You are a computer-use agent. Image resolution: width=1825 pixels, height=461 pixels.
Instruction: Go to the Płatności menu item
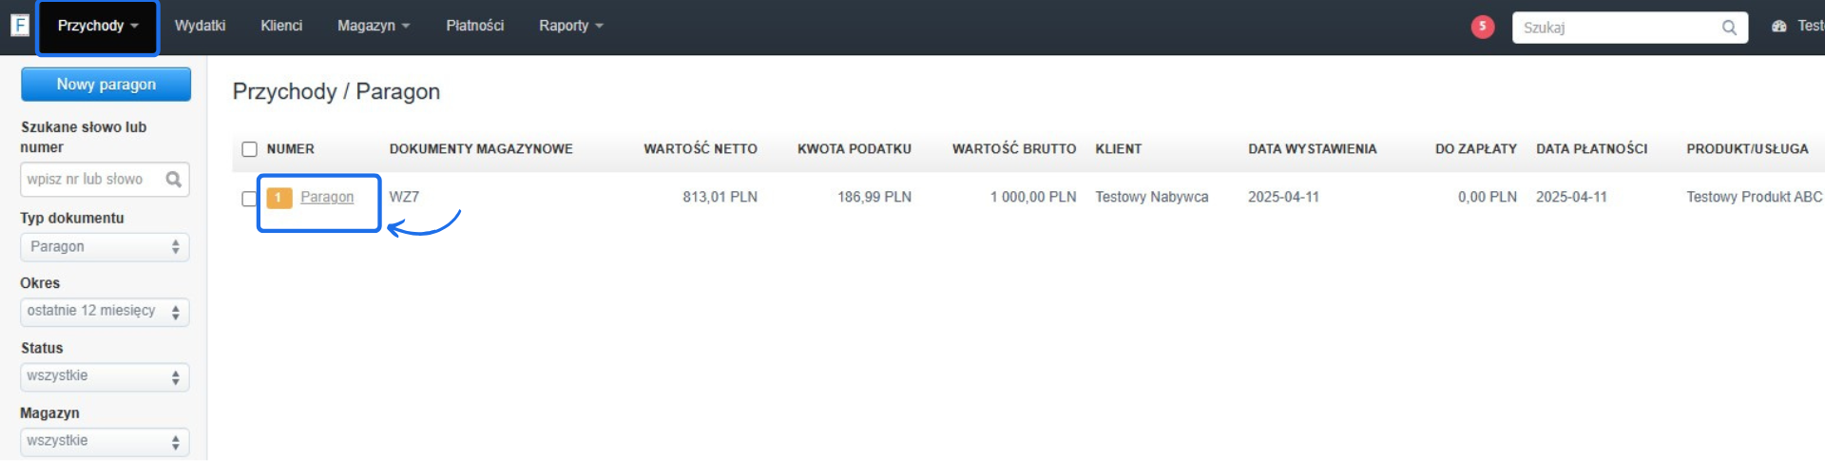[475, 26]
